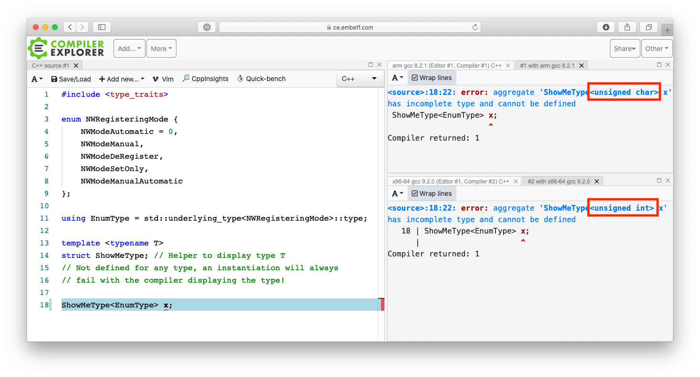The height and width of the screenshot is (377, 700).
Task: Select the x86-64 gcc 9.2.0 compiler tab
Action: 450,181
